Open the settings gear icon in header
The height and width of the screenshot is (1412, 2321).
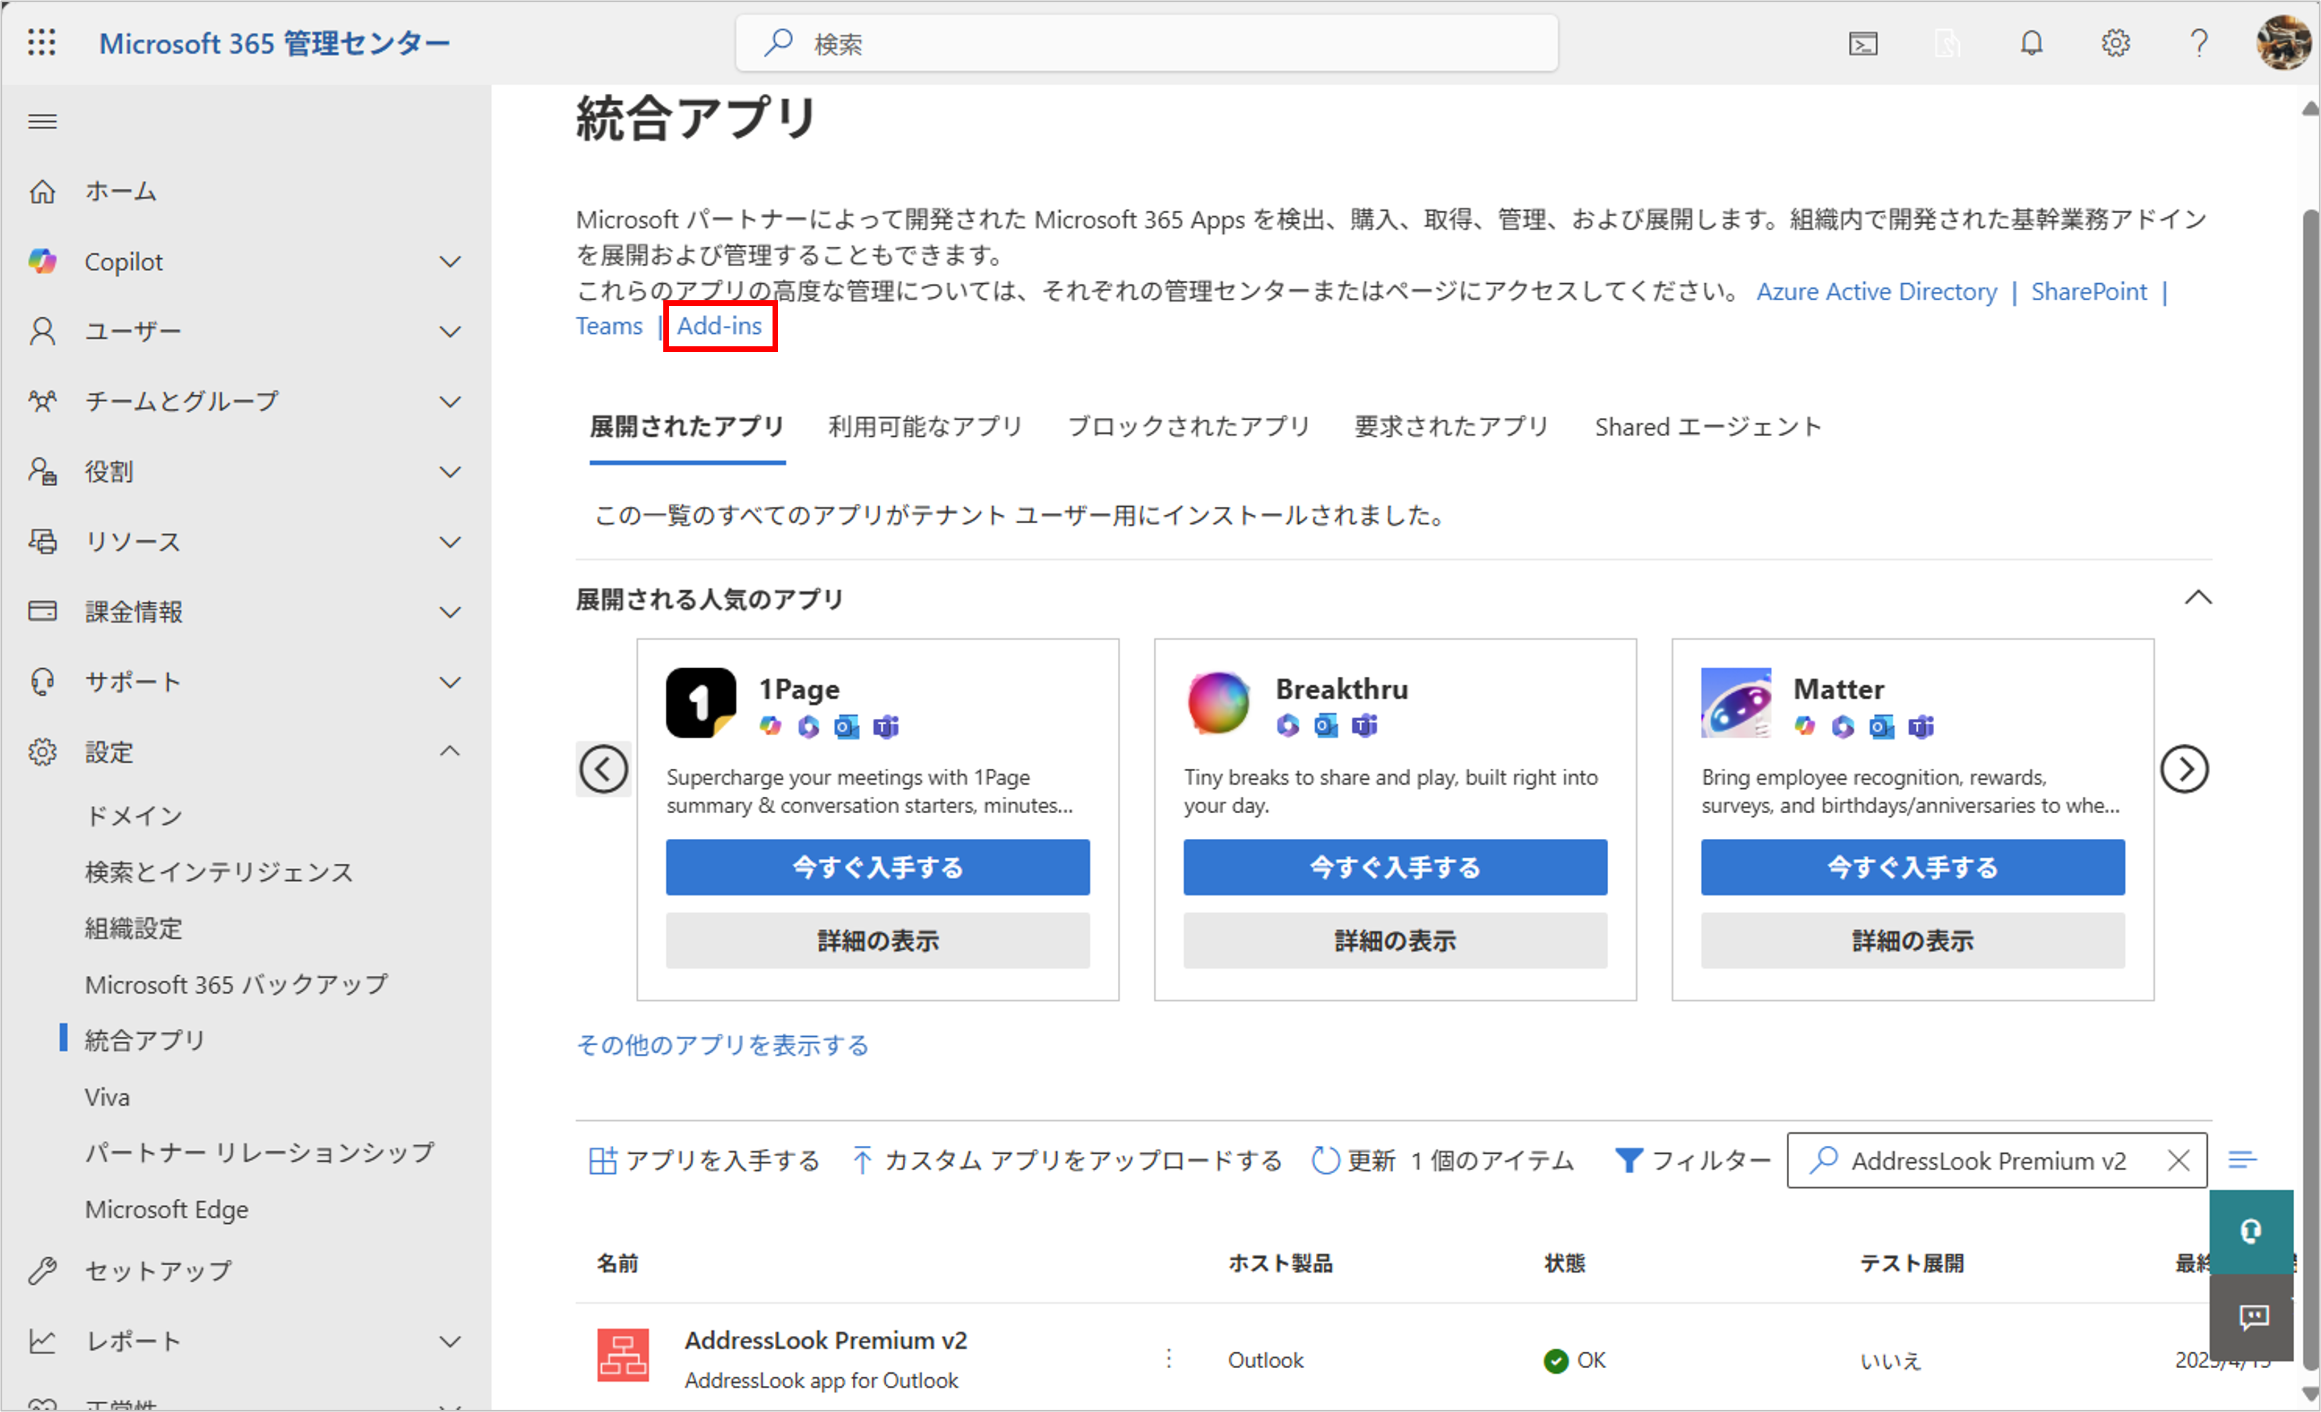(x=2114, y=43)
